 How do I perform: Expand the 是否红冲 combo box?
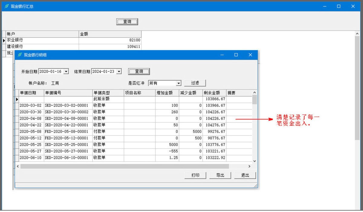point(178,83)
